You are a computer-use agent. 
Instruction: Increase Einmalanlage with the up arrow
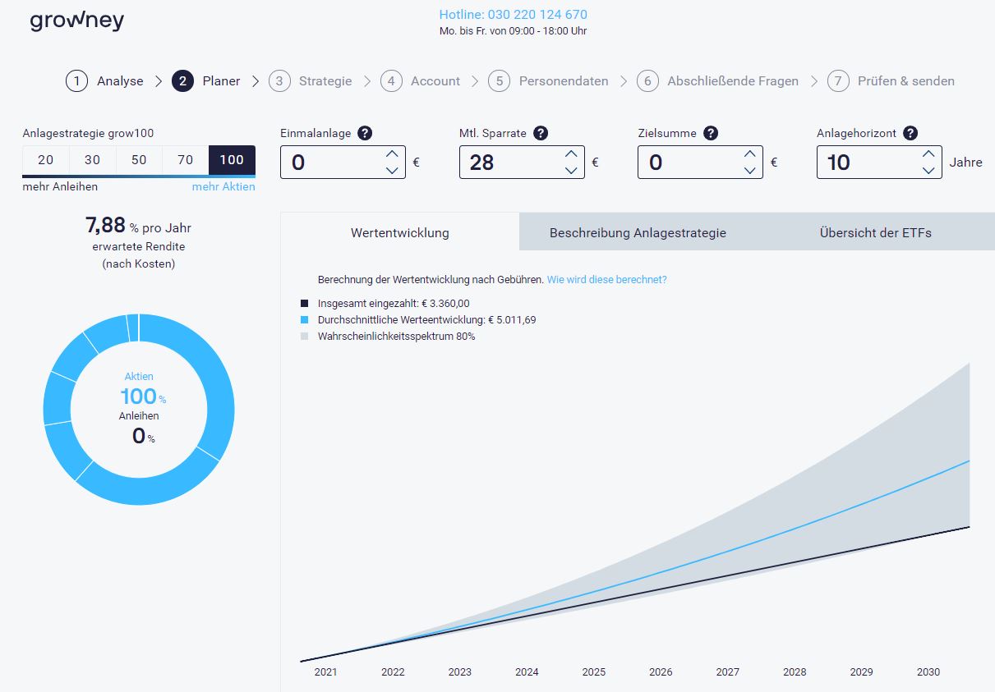[x=392, y=154]
